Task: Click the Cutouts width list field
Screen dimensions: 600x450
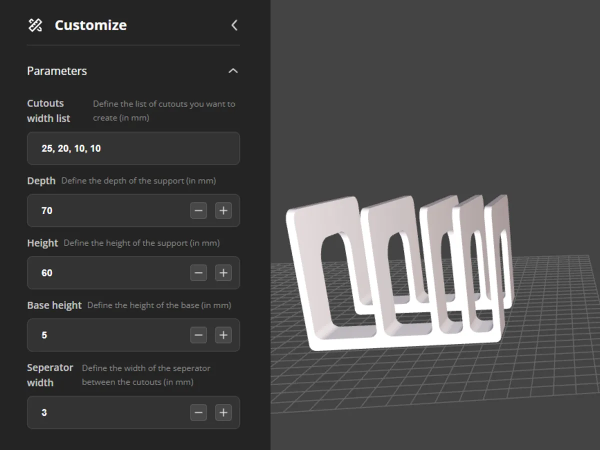Action: coord(133,148)
